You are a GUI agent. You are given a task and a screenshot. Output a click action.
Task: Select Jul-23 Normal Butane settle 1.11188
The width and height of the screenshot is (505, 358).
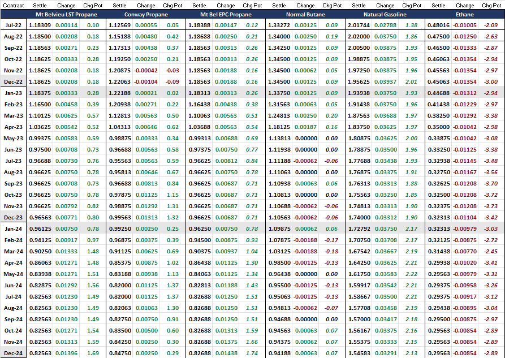(x=279, y=161)
